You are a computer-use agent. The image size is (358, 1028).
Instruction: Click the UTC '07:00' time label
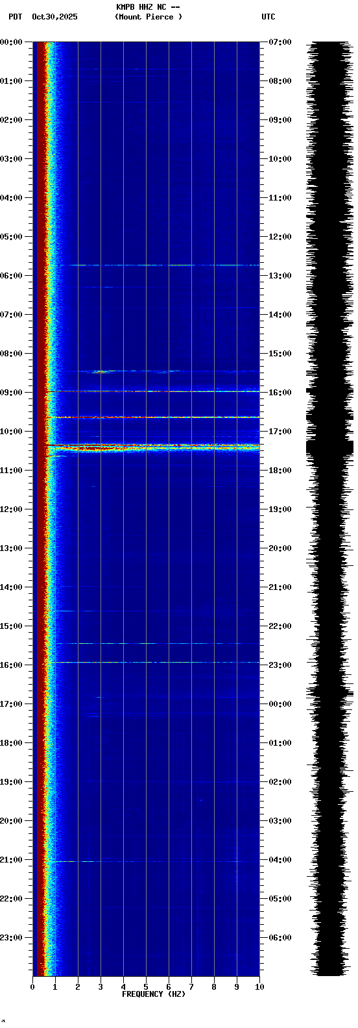[x=280, y=42]
